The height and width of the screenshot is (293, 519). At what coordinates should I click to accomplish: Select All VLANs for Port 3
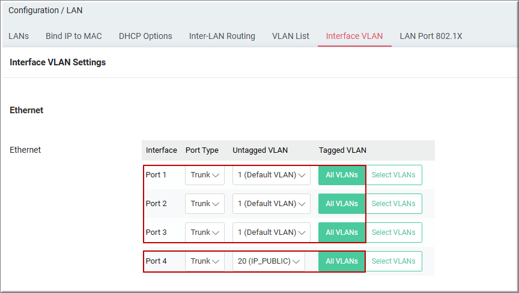[342, 232]
